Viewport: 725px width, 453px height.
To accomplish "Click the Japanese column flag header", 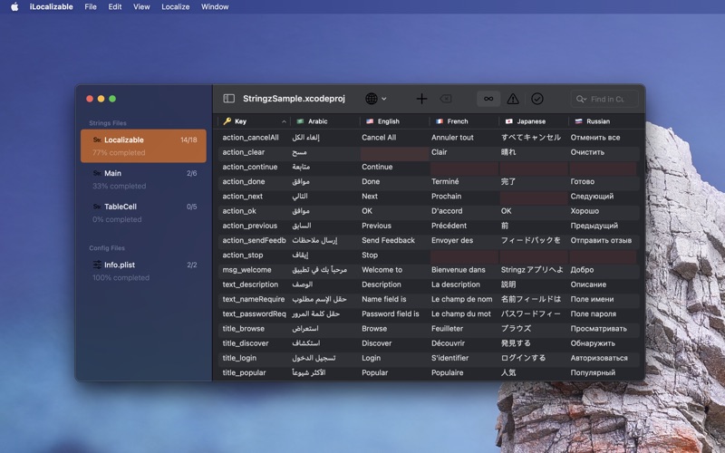I will click(508, 121).
